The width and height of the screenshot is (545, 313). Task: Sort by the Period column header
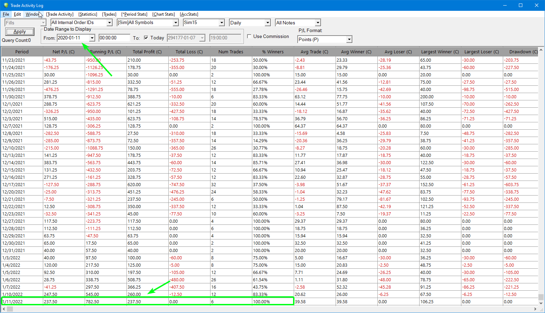pos(22,52)
